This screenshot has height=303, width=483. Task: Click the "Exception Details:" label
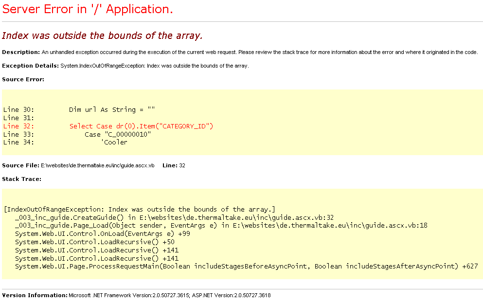30,66
